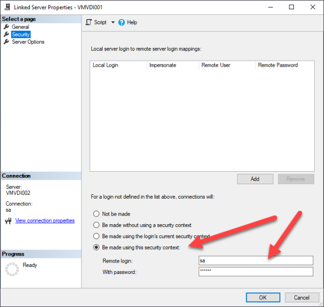The image size is (324, 307).
Task: Select 'Be made without using a security context'
Action: tap(97, 225)
